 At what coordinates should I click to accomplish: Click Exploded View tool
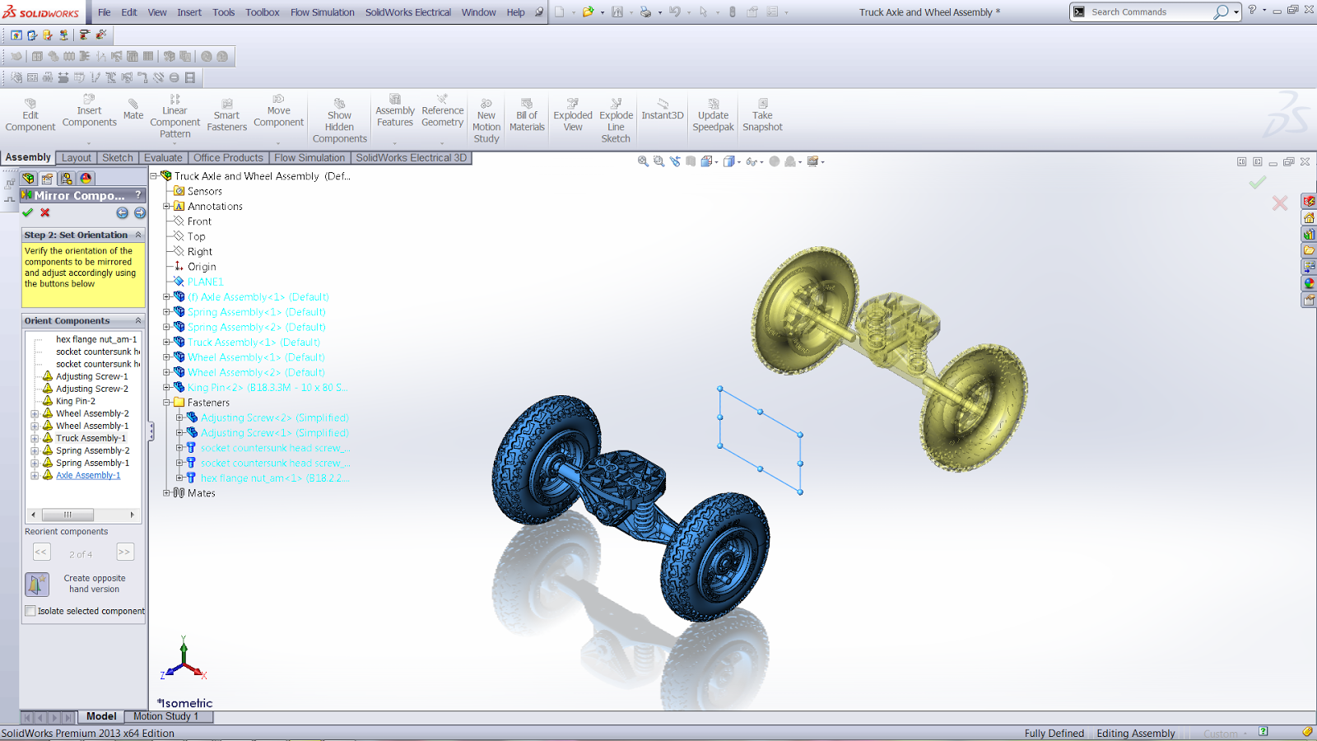coord(573,115)
